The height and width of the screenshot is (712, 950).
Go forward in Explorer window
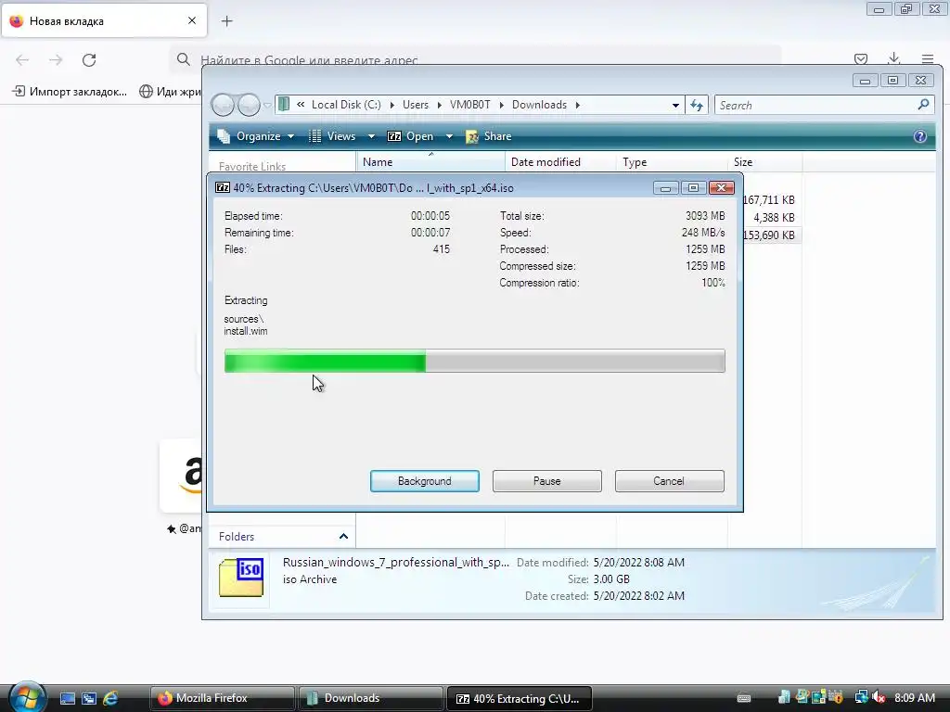[249, 105]
